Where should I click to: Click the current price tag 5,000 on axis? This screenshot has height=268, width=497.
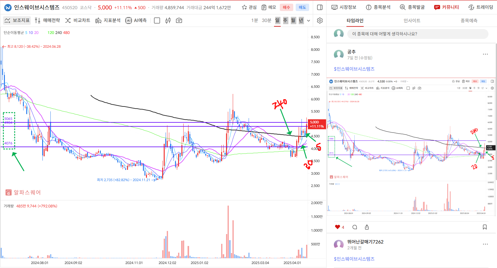[317, 124]
